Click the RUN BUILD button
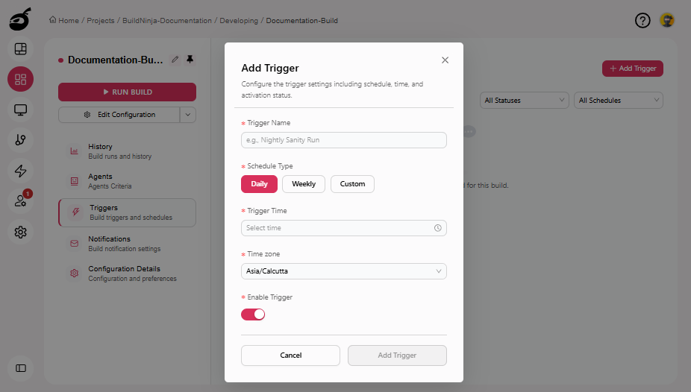The width and height of the screenshot is (691, 392). pyautogui.click(x=127, y=92)
